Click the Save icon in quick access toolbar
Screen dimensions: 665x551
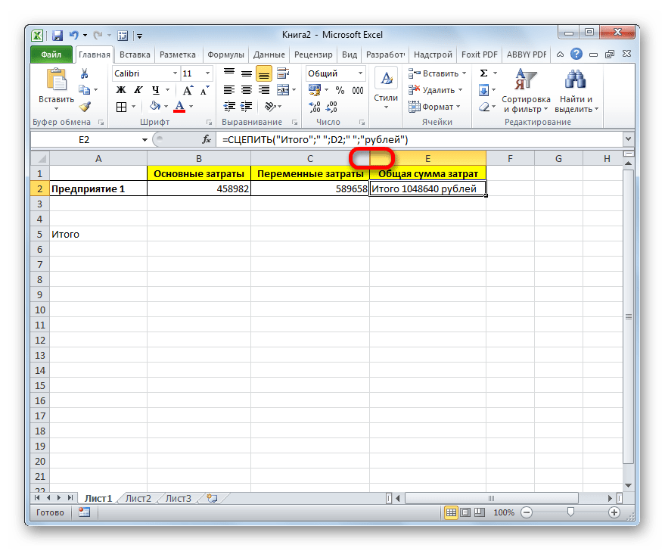point(57,35)
